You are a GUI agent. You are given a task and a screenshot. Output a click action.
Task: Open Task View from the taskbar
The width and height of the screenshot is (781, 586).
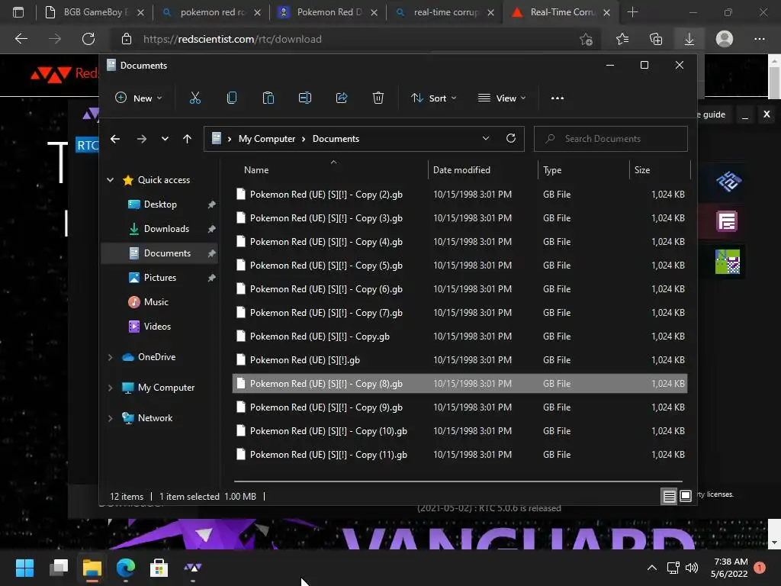click(x=59, y=568)
